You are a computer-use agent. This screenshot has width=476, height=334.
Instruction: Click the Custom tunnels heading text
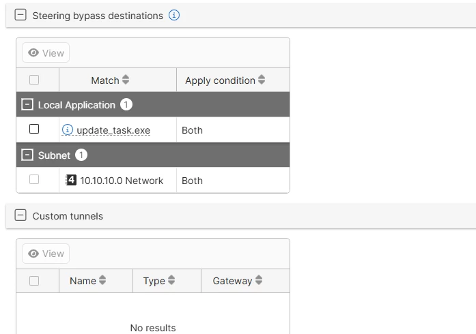click(68, 216)
